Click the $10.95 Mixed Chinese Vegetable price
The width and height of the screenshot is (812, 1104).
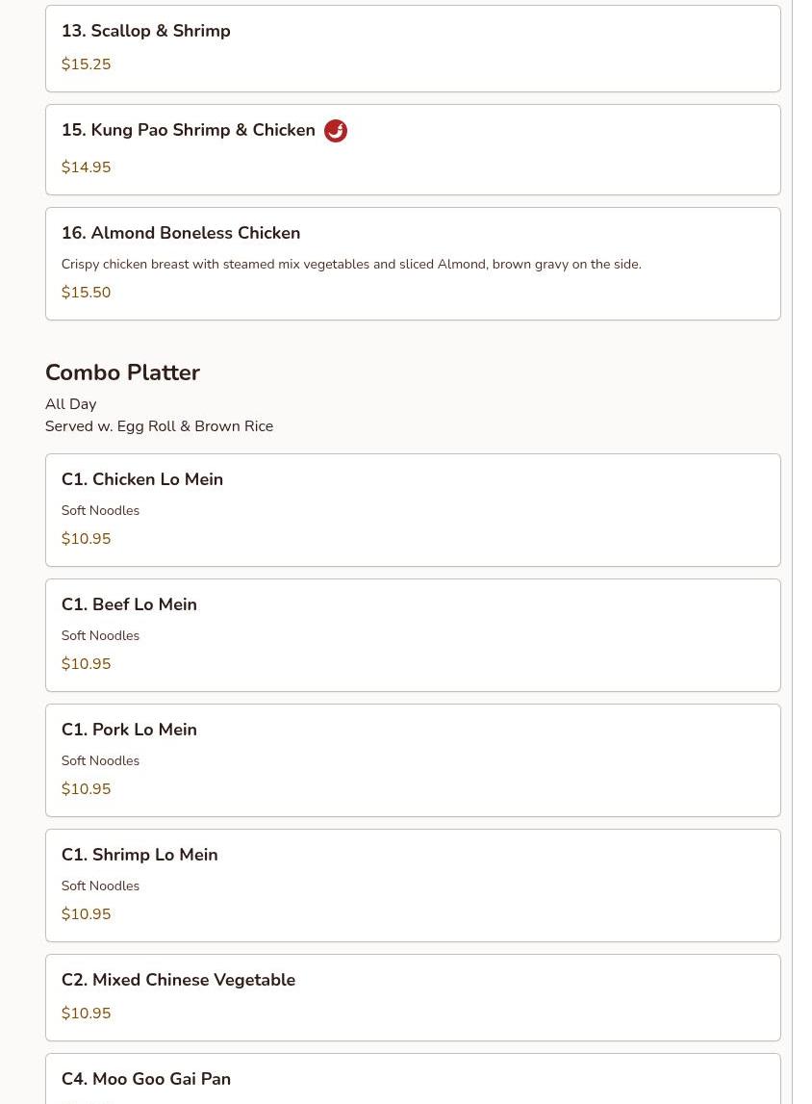(x=86, y=1014)
